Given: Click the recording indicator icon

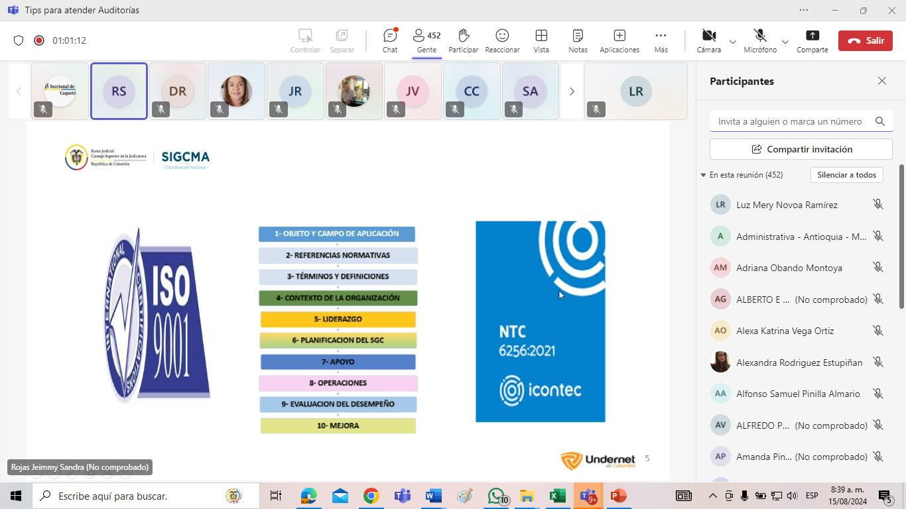Looking at the screenshot, I should 39,40.
